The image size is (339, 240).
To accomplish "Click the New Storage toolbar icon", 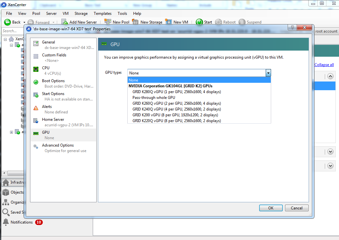I will tap(135, 22).
